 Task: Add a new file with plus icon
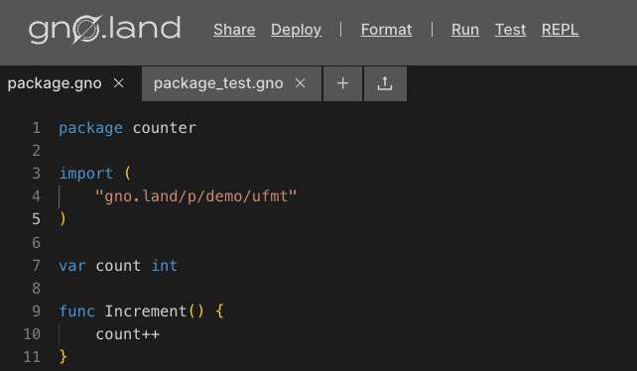coord(343,83)
